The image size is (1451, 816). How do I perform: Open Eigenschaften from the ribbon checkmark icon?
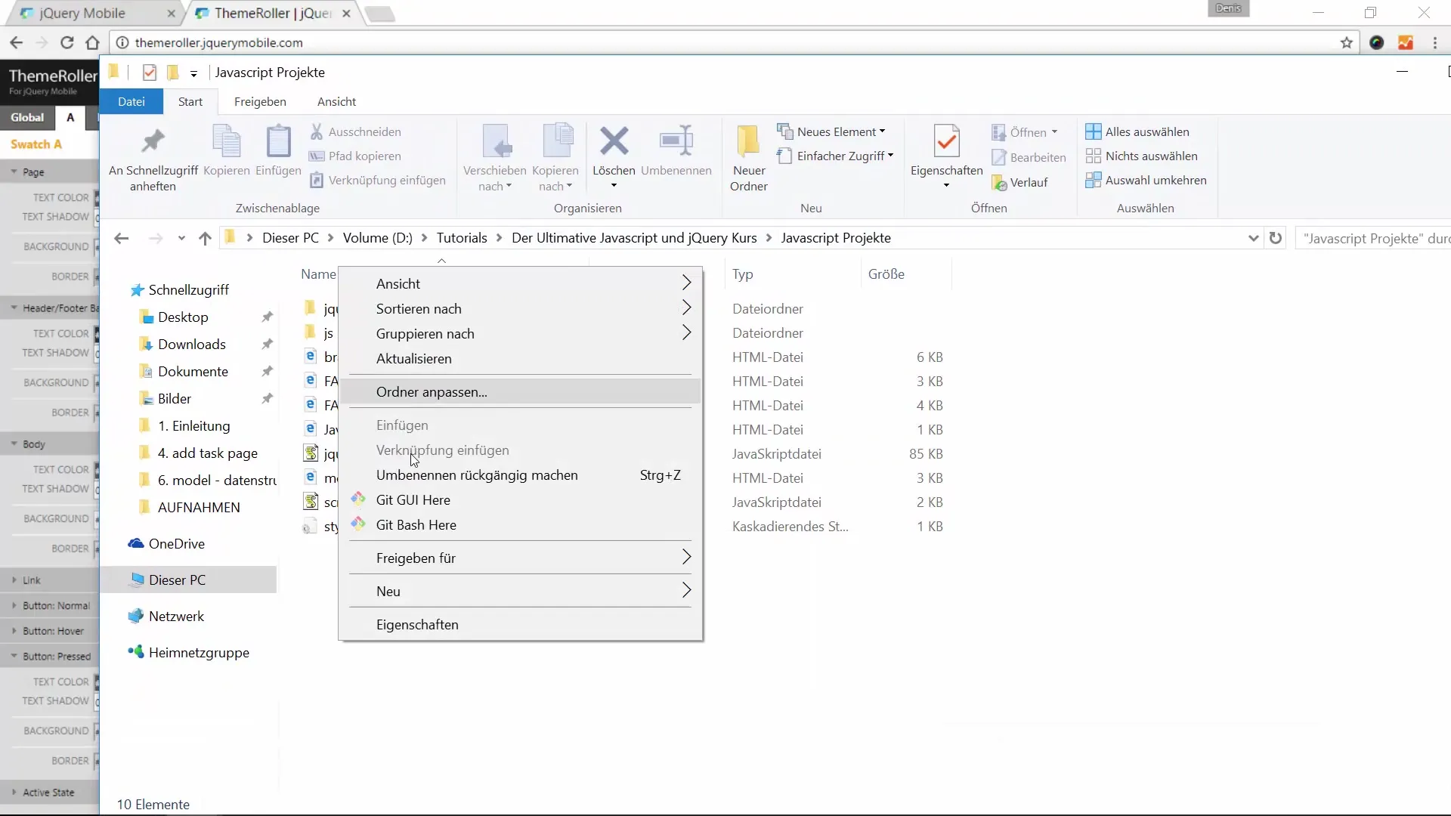tap(947, 141)
